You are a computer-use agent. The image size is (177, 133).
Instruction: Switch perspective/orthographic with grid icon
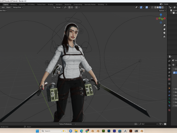(x=164, y=37)
